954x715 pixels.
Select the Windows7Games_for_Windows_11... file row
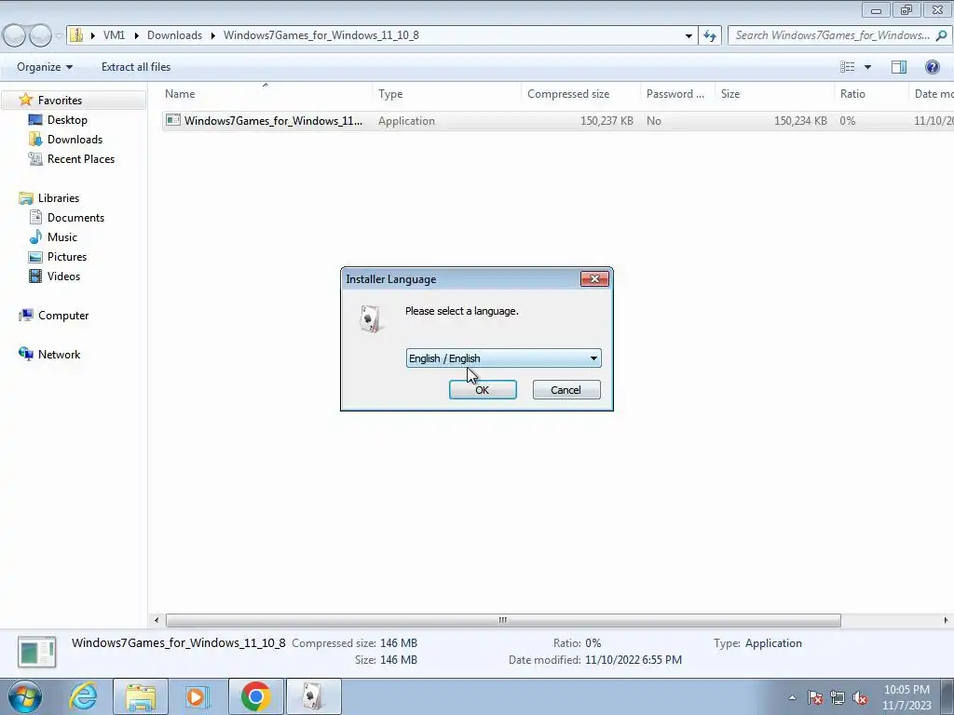tap(557, 120)
